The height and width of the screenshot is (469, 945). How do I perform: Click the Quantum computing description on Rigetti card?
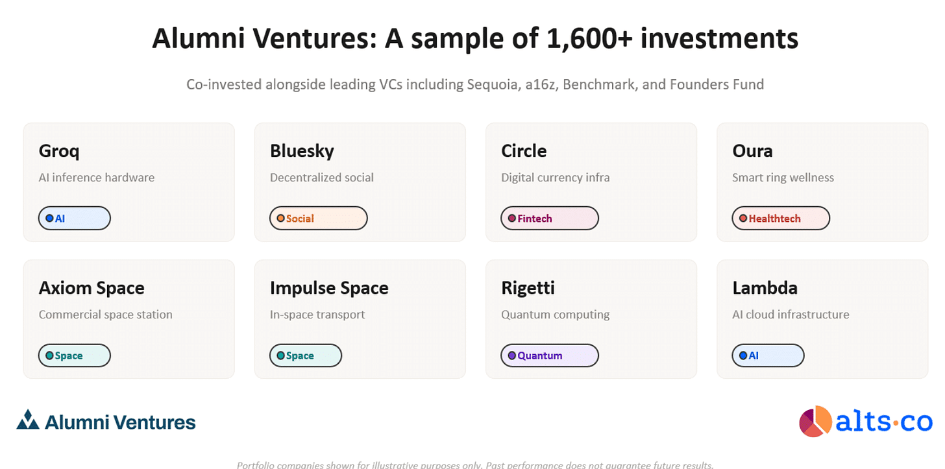tap(555, 315)
